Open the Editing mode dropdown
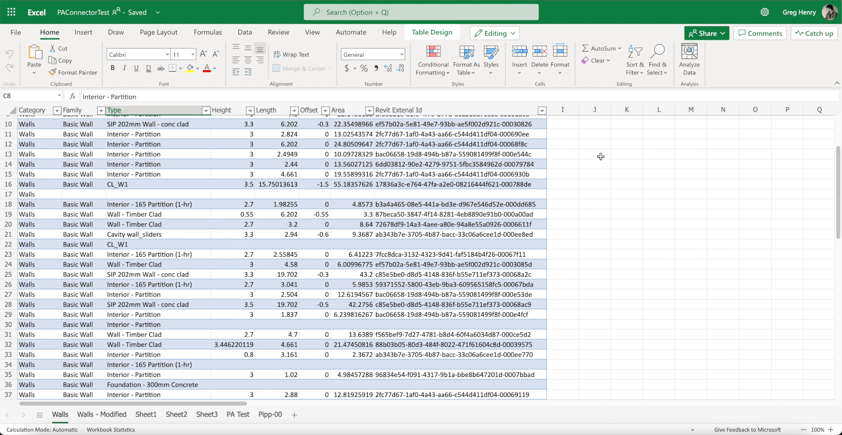842x435 pixels. click(494, 33)
